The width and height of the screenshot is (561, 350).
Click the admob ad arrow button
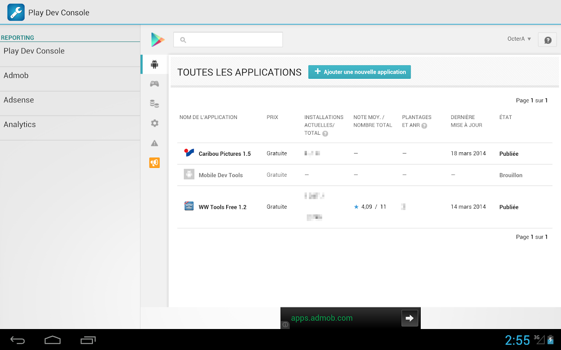click(410, 318)
